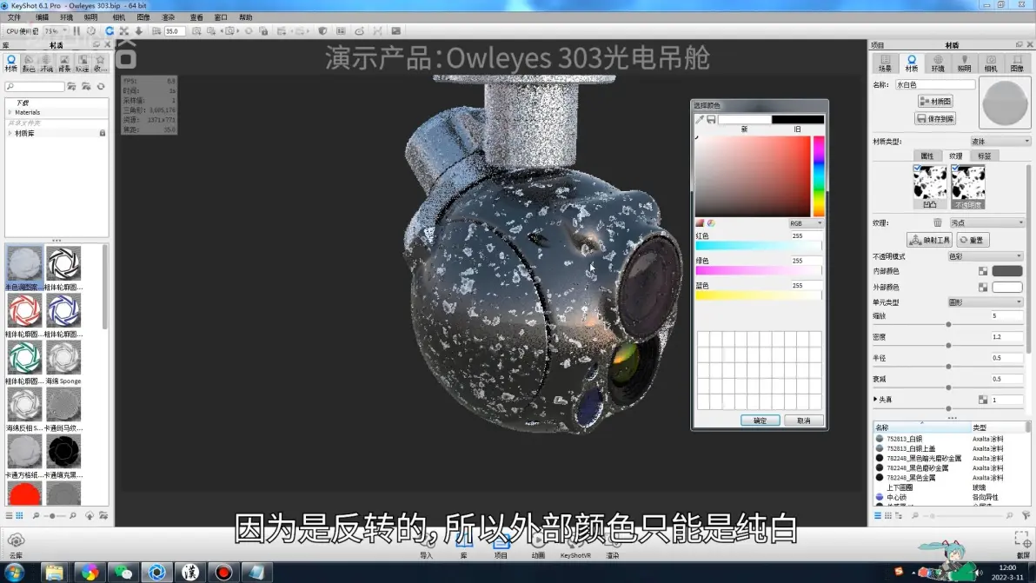
Task: Click the 保存到库 button
Action: pyautogui.click(x=935, y=118)
